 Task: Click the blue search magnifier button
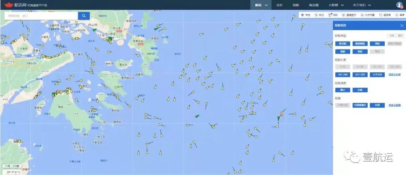point(83,16)
